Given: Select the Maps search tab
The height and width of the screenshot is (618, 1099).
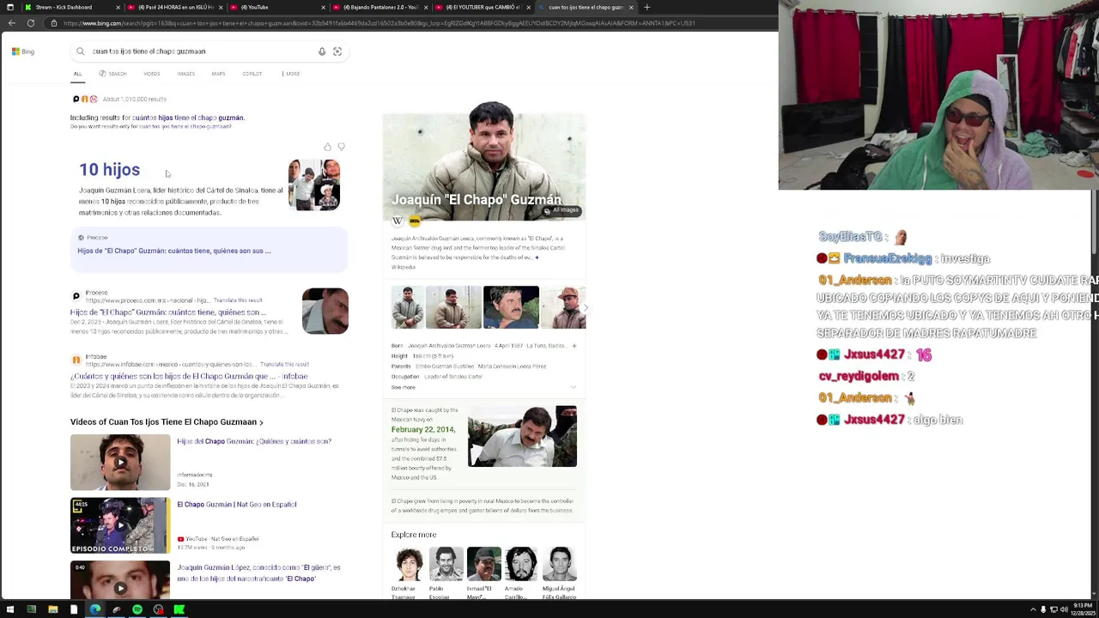Looking at the screenshot, I should coord(218,74).
